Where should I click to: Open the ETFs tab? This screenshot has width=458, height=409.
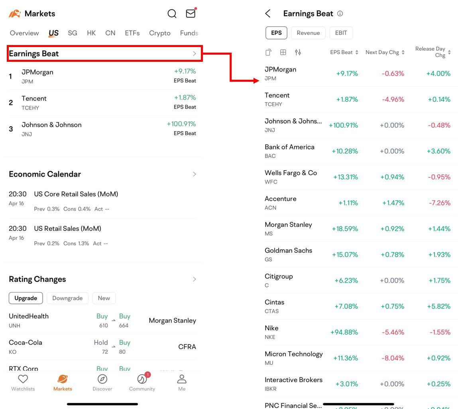coord(132,33)
